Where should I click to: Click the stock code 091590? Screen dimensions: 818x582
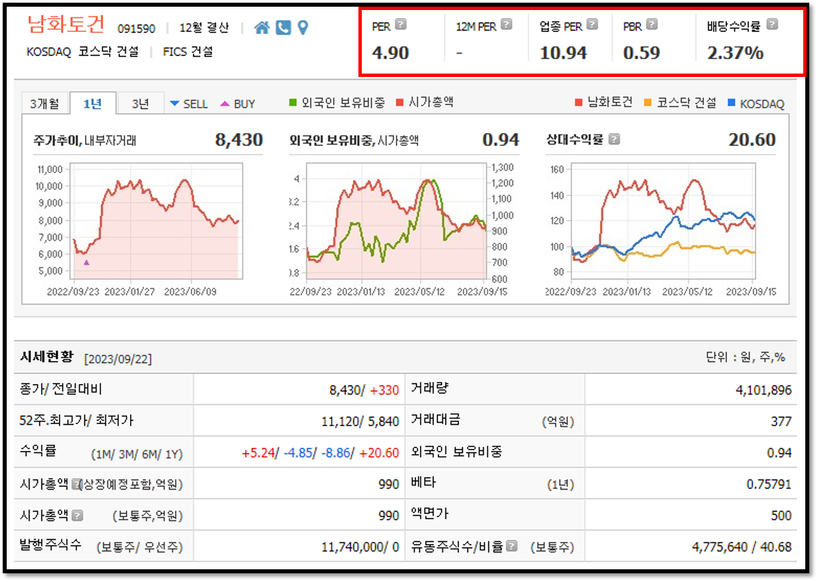click(137, 28)
